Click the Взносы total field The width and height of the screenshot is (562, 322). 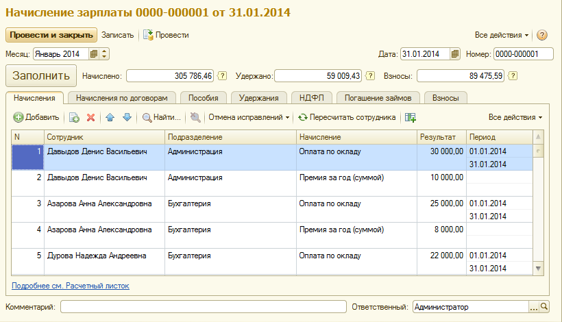(461, 76)
